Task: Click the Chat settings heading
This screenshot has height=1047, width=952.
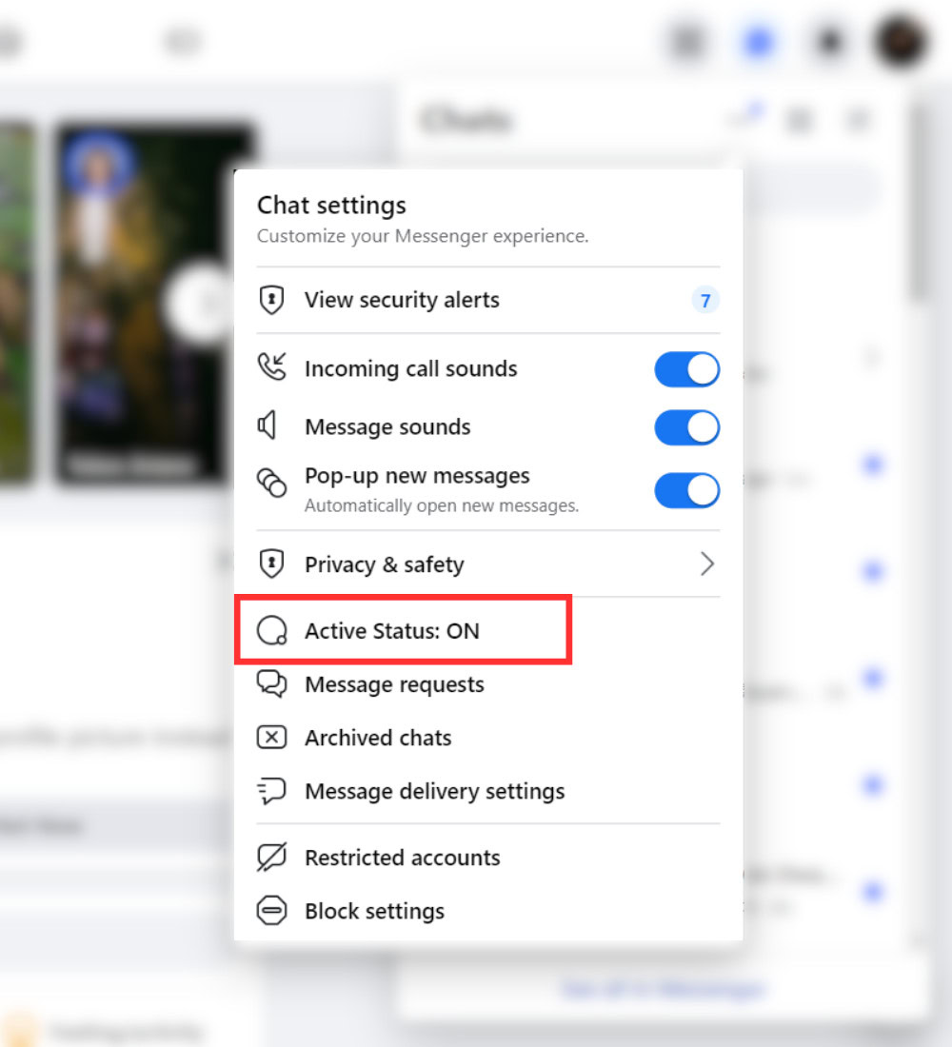Action: [331, 206]
